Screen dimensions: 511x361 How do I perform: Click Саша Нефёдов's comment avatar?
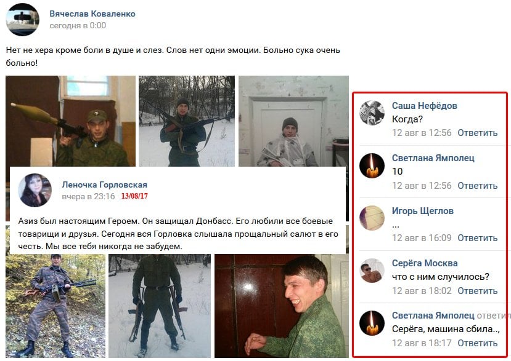pyautogui.click(x=372, y=113)
